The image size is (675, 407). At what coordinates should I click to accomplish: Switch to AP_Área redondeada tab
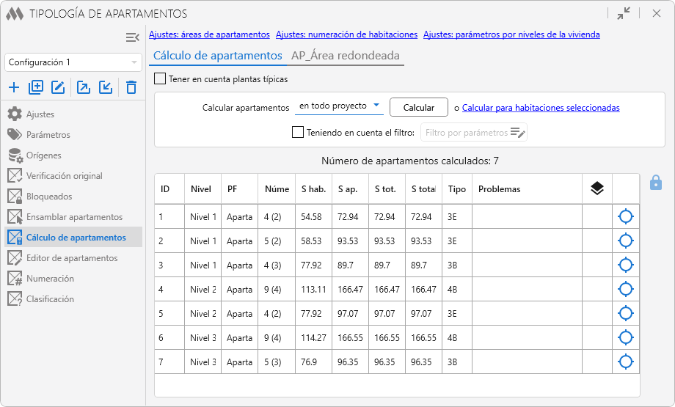345,56
